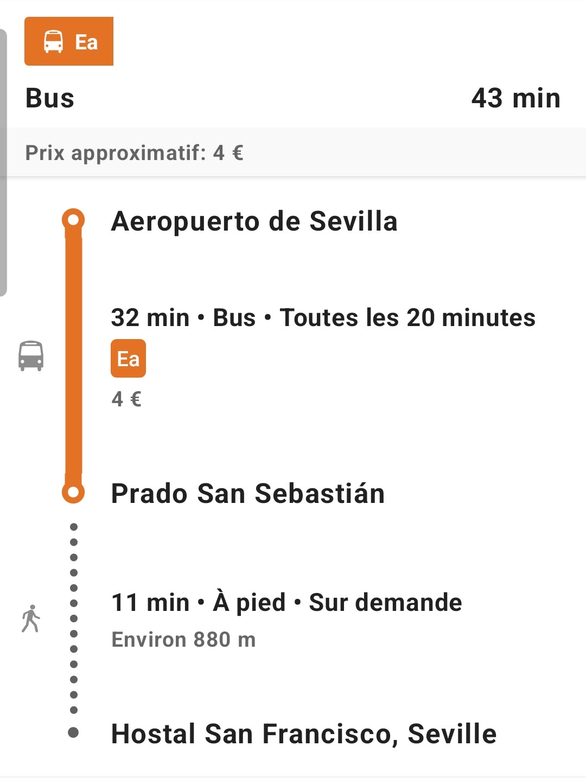Expand the 11 min À pied walking segment
586x778 pixels.
(x=286, y=602)
